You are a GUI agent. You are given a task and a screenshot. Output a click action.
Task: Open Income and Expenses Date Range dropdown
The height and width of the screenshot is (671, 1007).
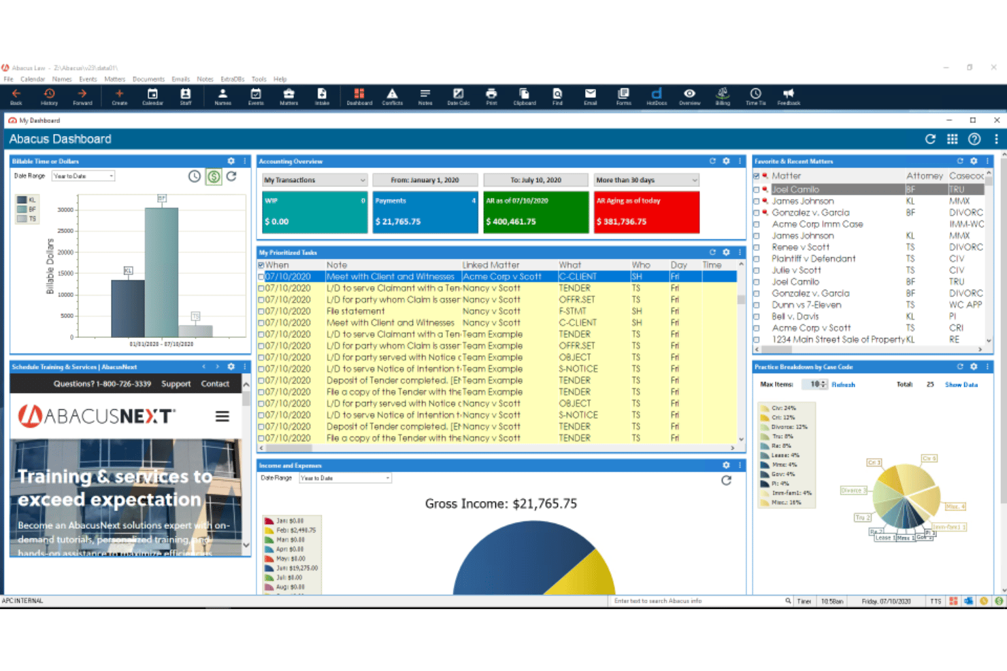coord(346,478)
